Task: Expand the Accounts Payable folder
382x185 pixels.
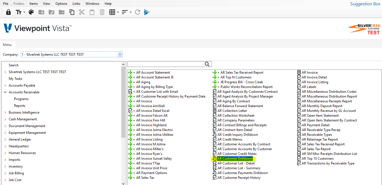Action: [x=5, y=85]
